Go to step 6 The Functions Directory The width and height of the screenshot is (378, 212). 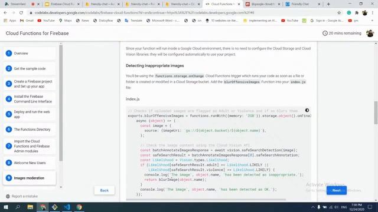click(x=30, y=130)
